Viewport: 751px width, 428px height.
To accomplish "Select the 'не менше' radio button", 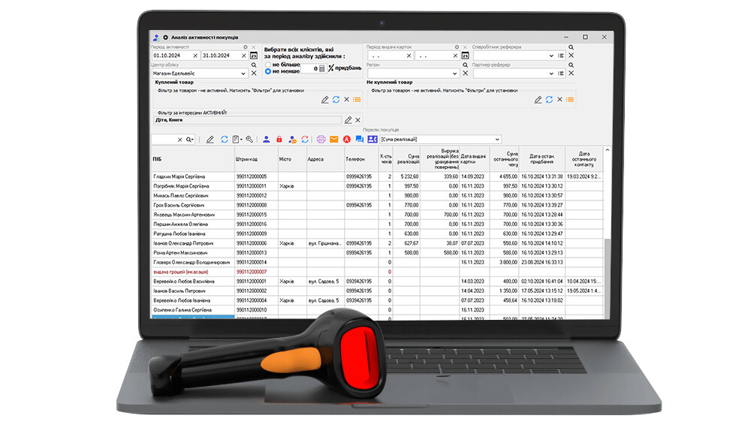I will point(267,72).
